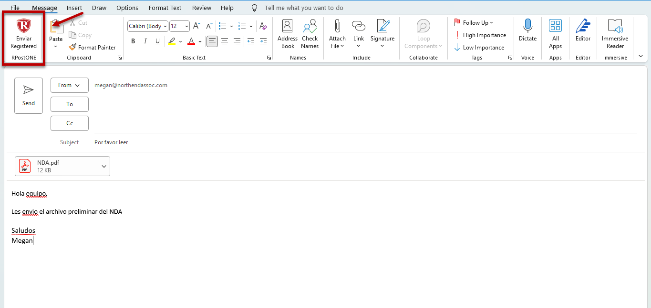Open the Editor tool
The height and width of the screenshot is (308, 651).
pyautogui.click(x=583, y=31)
